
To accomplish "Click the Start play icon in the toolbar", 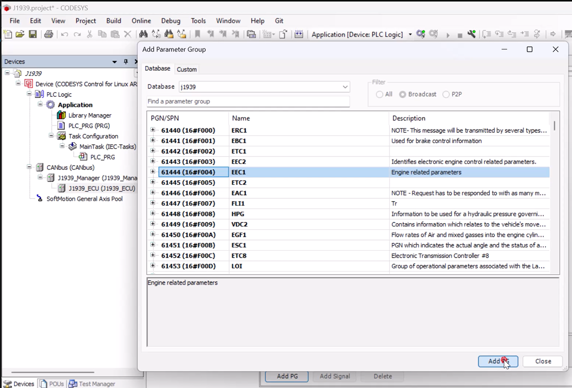I will pos(448,35).
